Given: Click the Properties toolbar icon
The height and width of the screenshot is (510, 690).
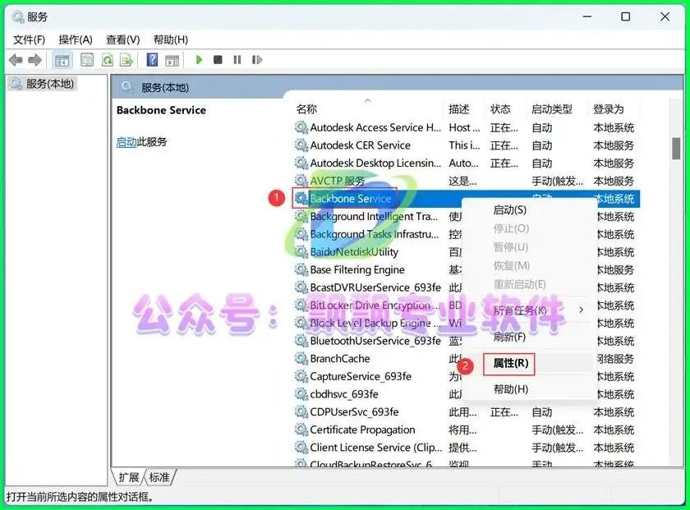Looking at the screenshot, I should (87, 60).
